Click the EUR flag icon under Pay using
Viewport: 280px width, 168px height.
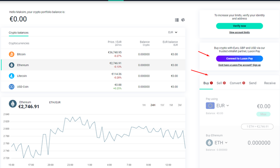(210, 106)
